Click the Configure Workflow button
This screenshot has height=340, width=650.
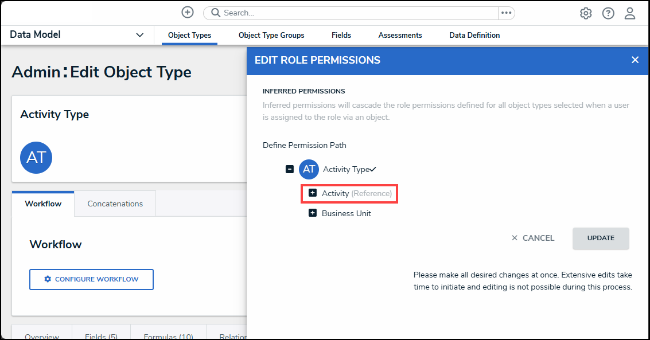(91, 279)
